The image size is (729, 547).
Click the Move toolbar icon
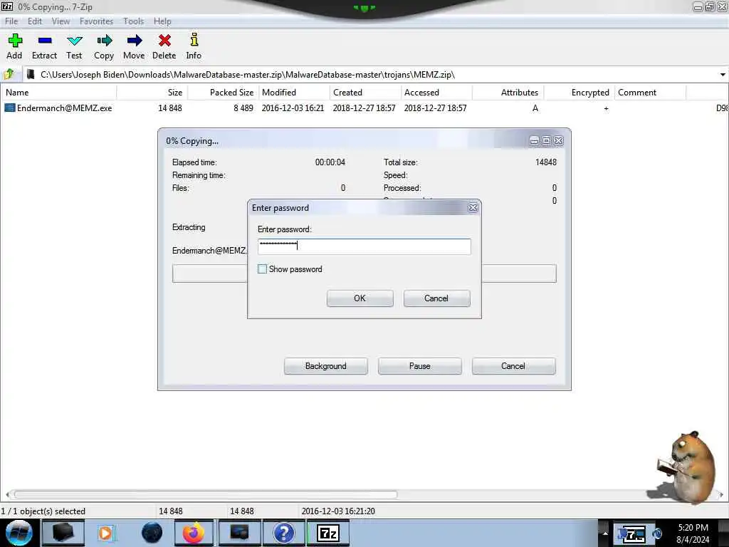135,41
